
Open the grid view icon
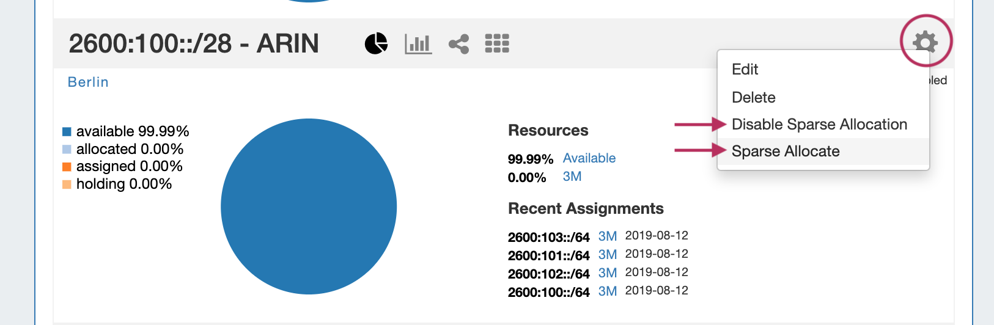[497, 43]
